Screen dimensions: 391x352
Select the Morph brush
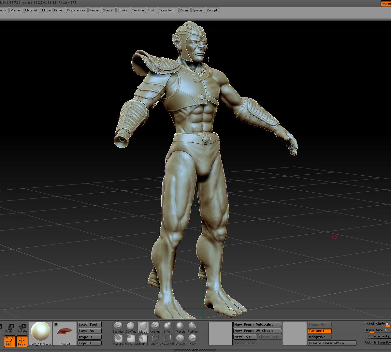(180, 327)
